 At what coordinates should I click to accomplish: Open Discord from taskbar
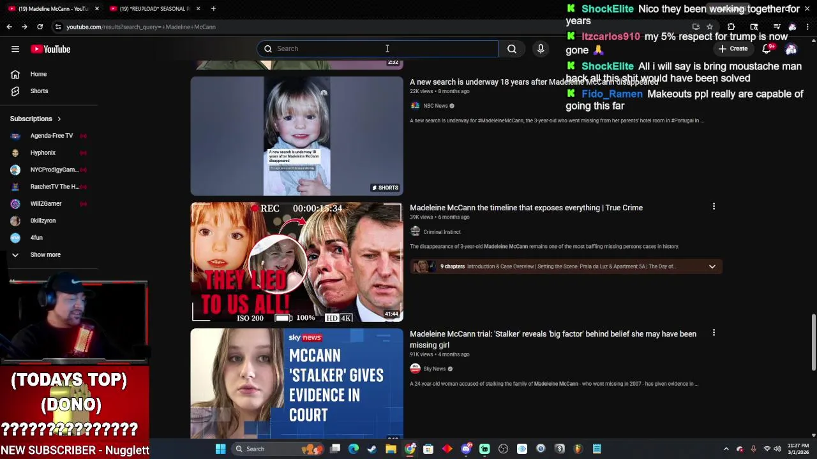click(x=466, y=449)
